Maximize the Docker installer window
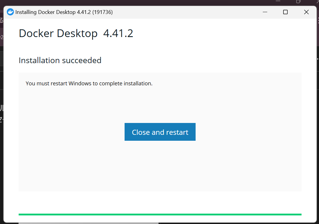This screenshot has width=319, height=224. tap(286, 12)
